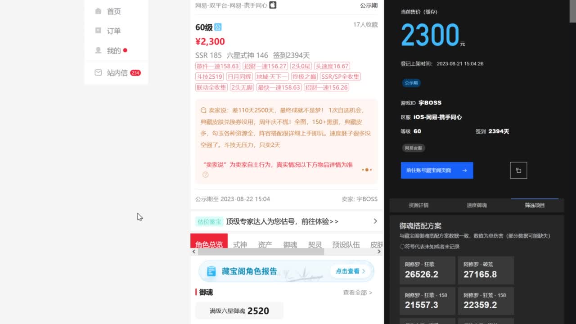
Task: Click the 日月同辉 tag
Action: (x=239, y=77)
